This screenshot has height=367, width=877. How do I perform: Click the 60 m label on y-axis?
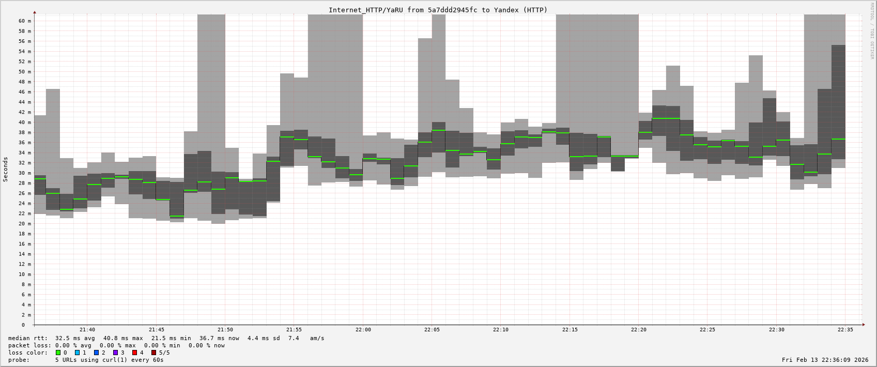pos(25,21)
